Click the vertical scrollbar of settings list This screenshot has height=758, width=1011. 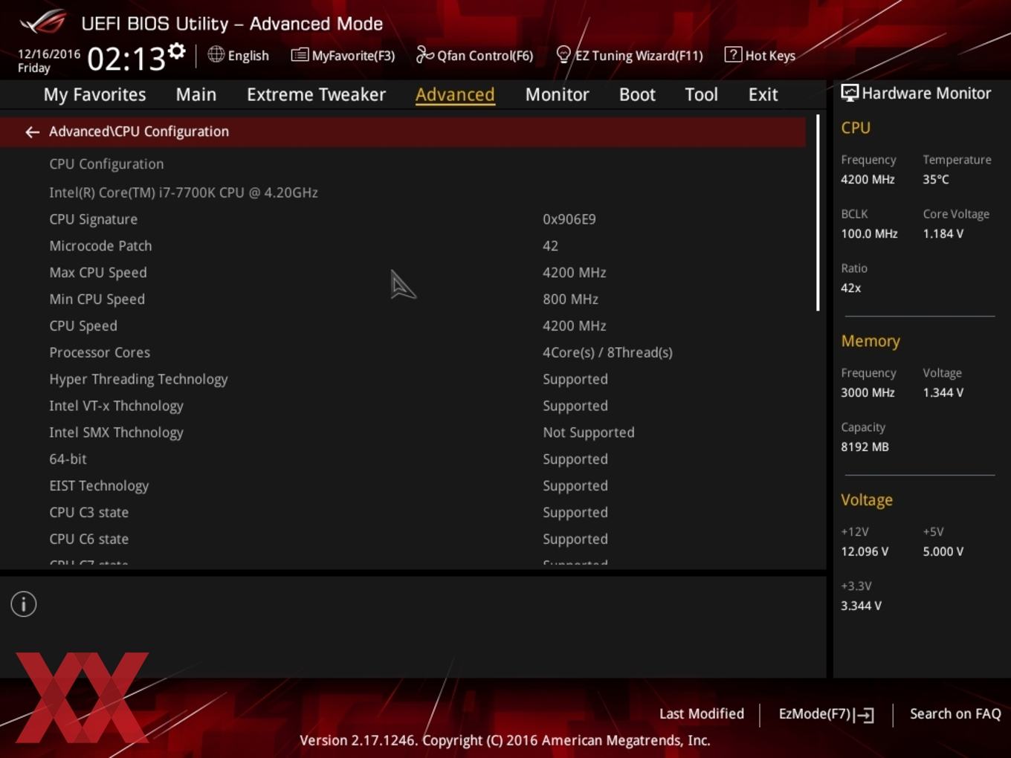point(818,213)
